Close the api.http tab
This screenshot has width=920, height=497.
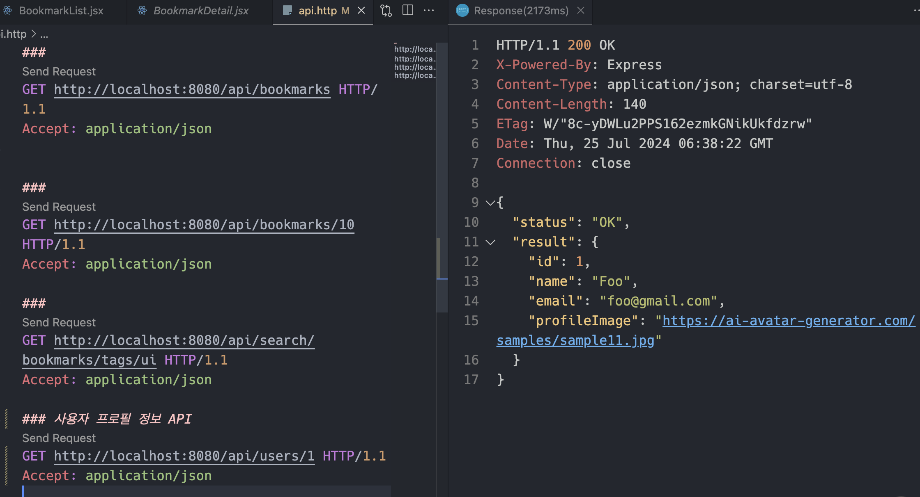click(x=361, y=11)
